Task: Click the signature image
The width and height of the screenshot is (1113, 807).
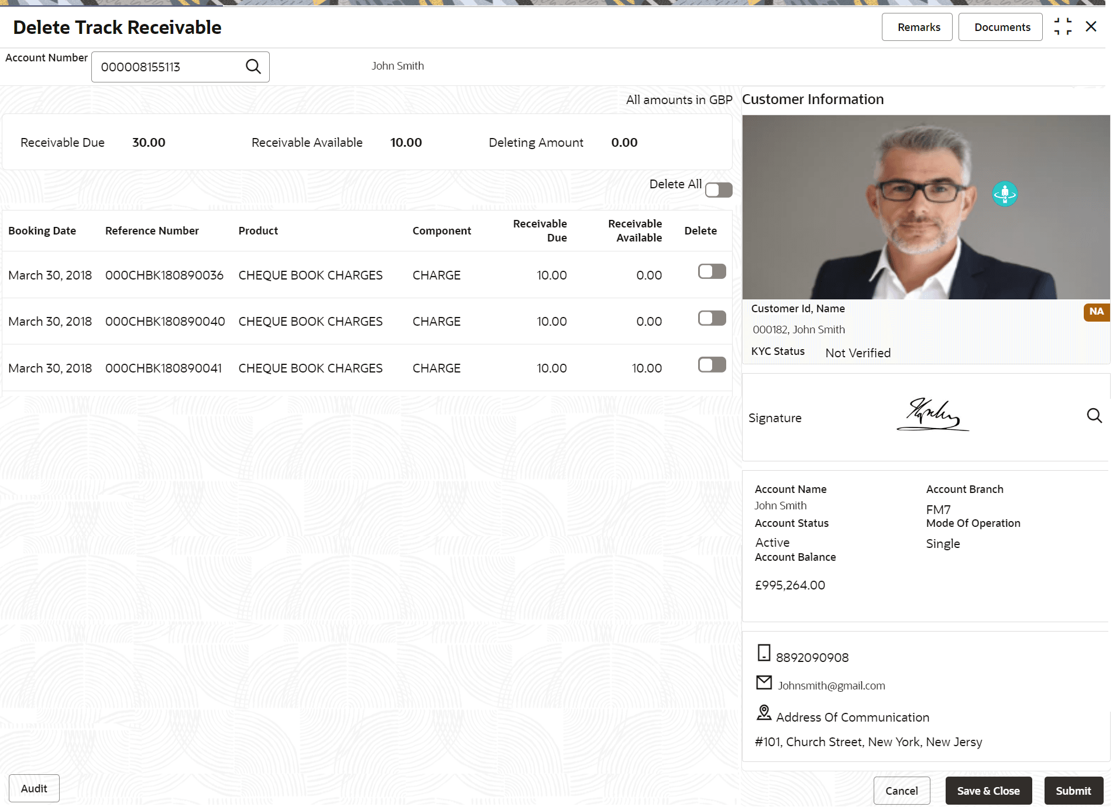Action: click(933, 415)
